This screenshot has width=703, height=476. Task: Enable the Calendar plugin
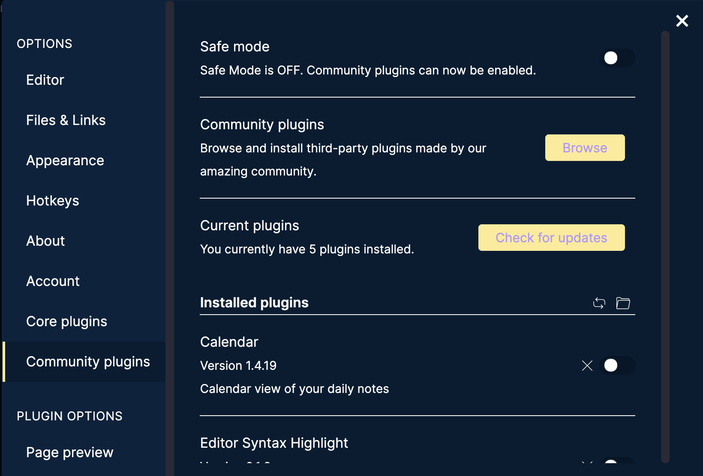(616, 366)
